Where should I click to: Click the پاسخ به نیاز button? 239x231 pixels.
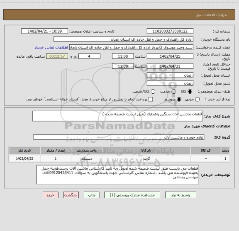pos(180,195)
